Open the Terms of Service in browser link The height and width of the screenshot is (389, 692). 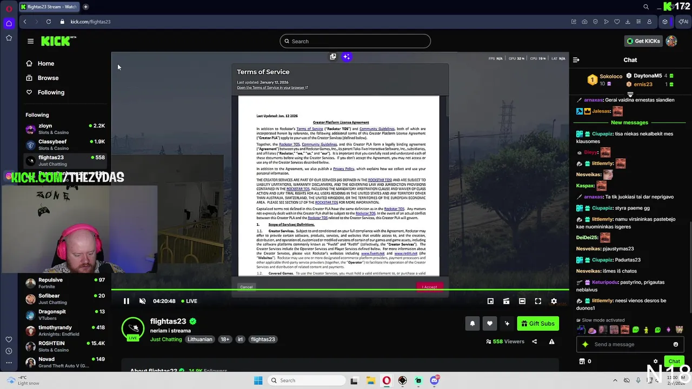pos(272,88)
